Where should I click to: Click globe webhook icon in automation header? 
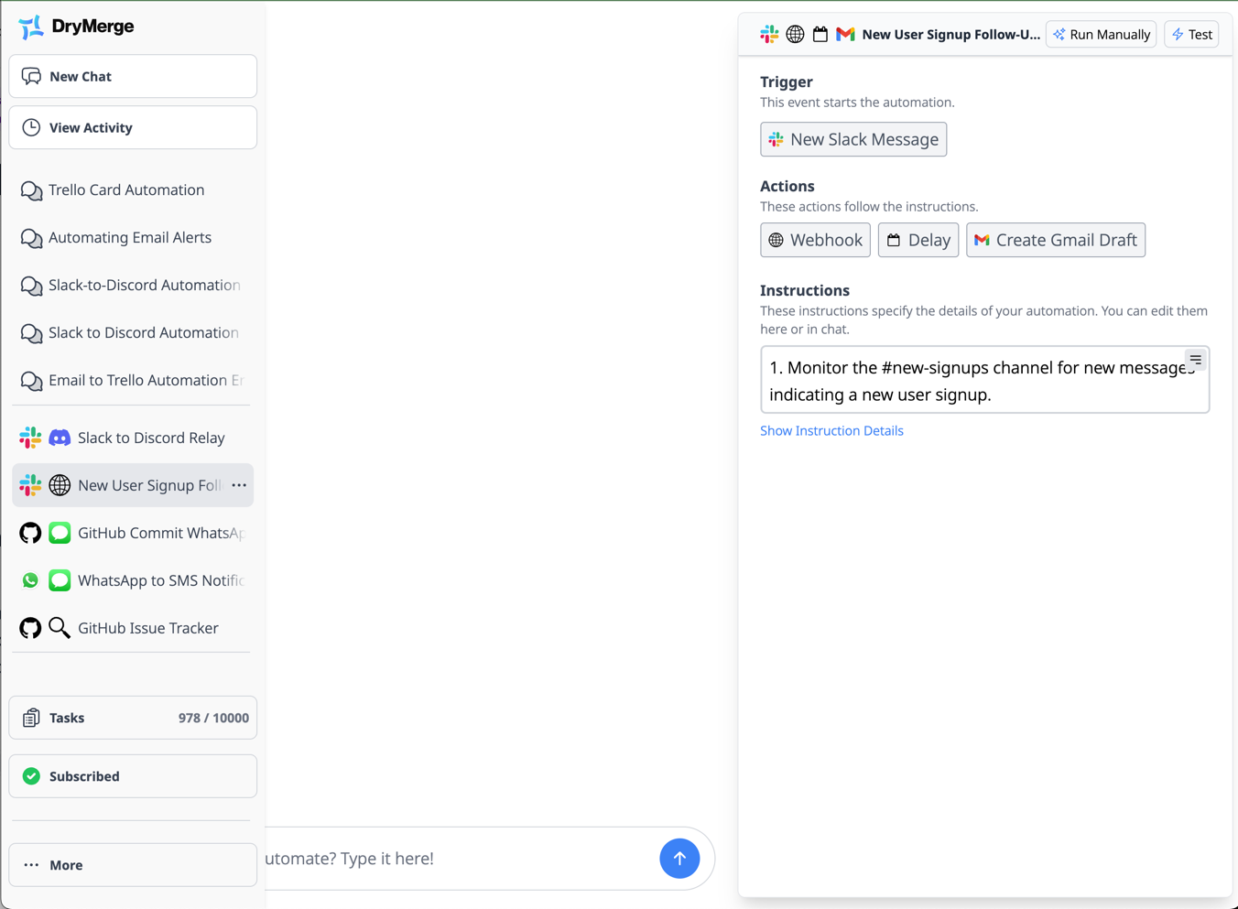point(795,34)
